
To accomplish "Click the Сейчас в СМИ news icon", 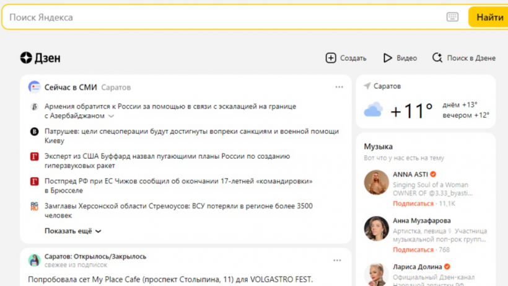I will coord(34,87).
